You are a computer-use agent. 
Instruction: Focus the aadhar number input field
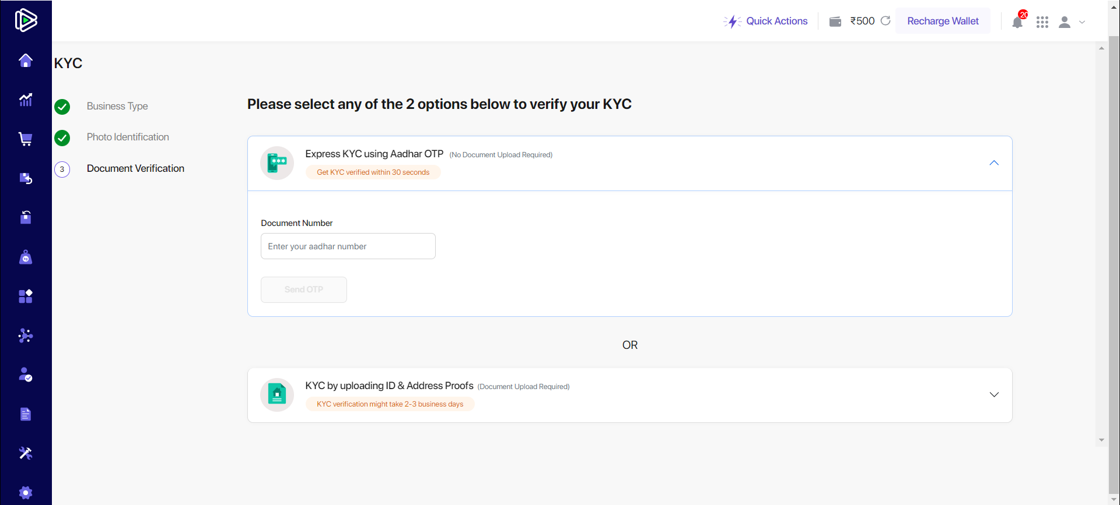[348, 246]
